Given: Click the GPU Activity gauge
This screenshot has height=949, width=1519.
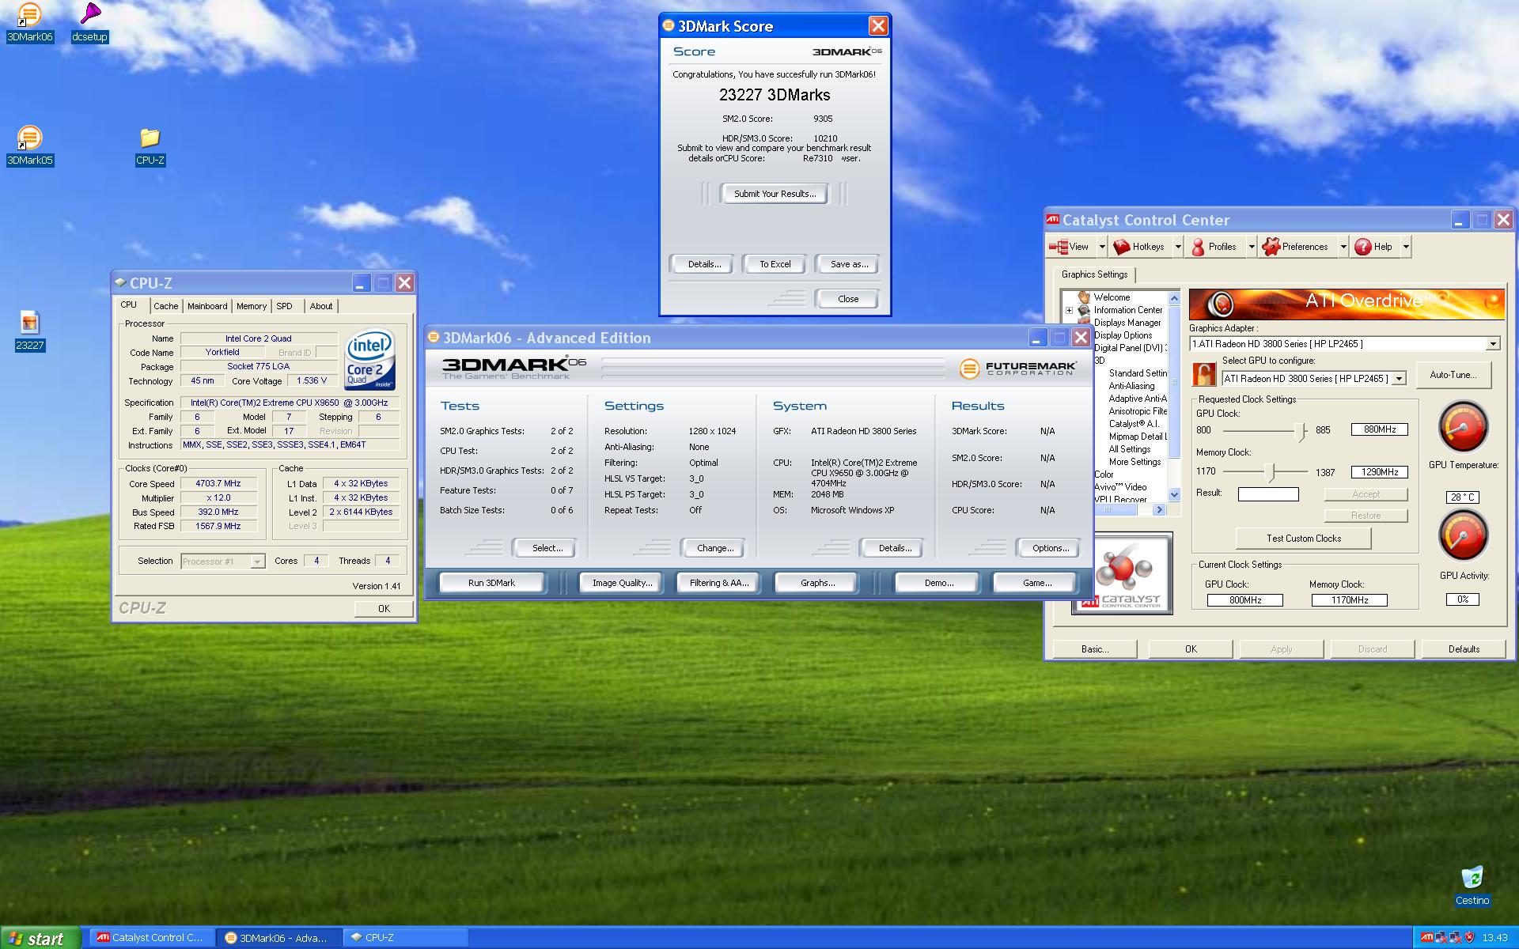Looking at the screenshot, I should (x=1463, y=535).
